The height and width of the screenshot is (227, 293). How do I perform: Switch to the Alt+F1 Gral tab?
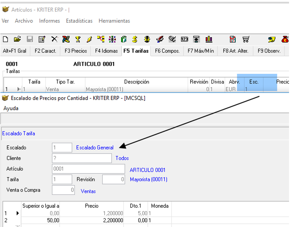[x=14, y=51]
